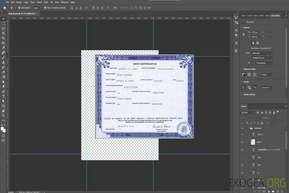Select the Lasso tool
289x193 pixels.
tap(3, 28)
